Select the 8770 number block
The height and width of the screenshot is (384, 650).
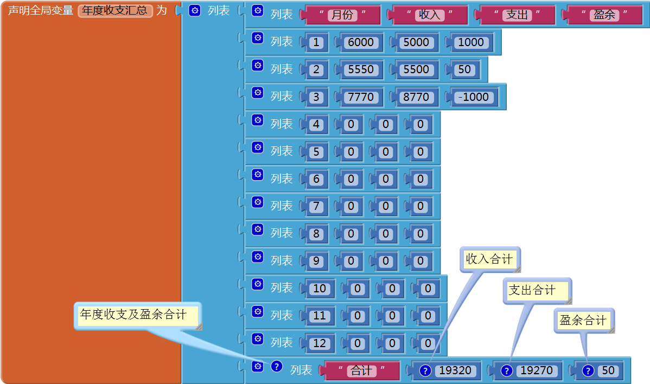point(416,97)
